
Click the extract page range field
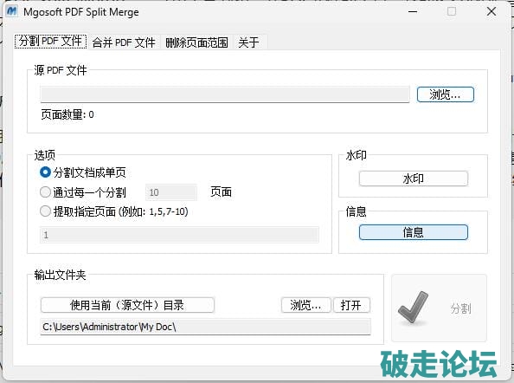(x=179, y=235)
